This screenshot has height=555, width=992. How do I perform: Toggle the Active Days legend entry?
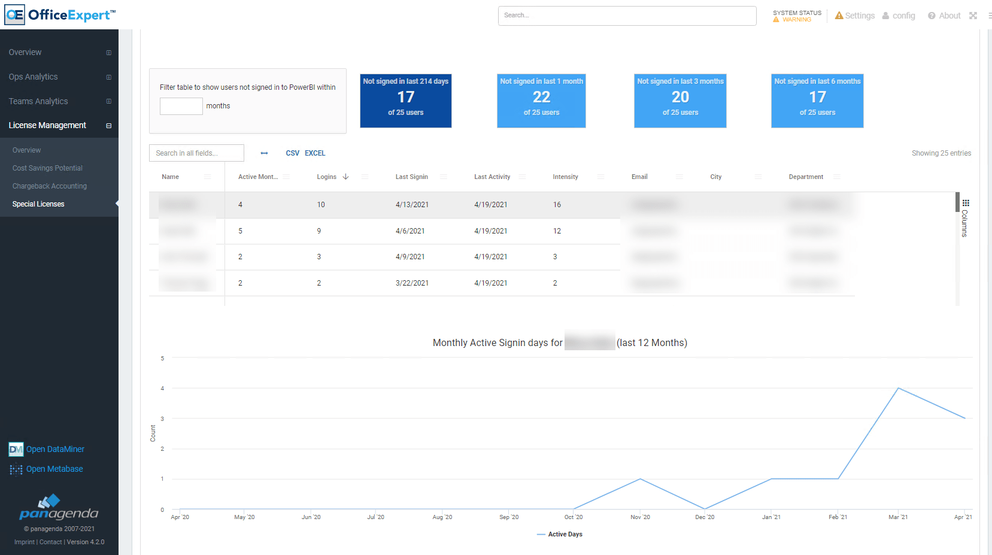560,534
